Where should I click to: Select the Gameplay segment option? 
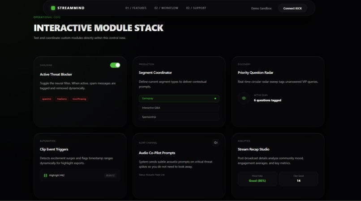tap(179, 99)
